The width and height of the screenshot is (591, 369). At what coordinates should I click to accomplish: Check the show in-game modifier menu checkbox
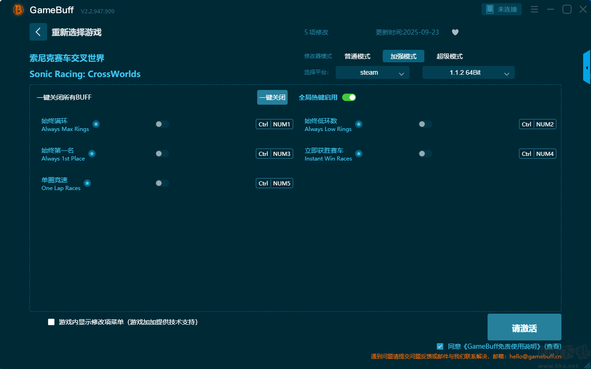point(51,322)
